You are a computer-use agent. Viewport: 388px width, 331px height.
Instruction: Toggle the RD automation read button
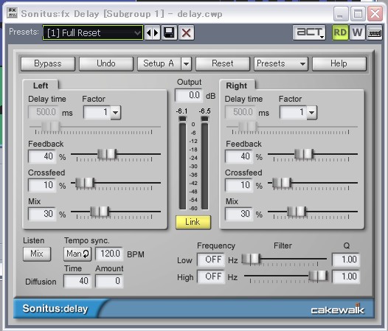(x=340, y=32)
